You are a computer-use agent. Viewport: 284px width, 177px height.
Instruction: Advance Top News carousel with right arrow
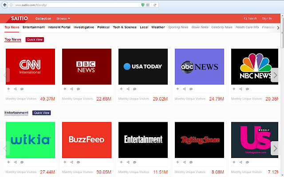click(275, 75)
